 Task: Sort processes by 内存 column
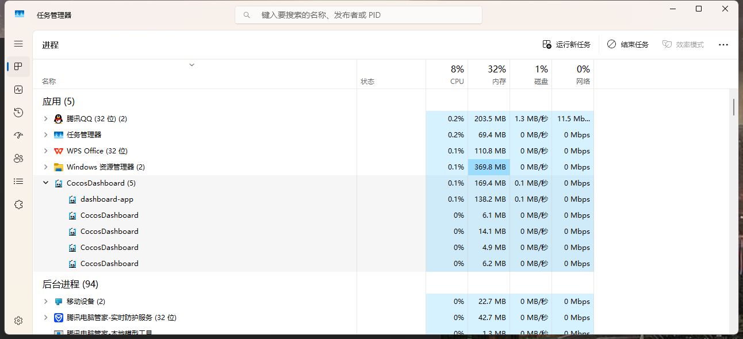coord(489,75)
